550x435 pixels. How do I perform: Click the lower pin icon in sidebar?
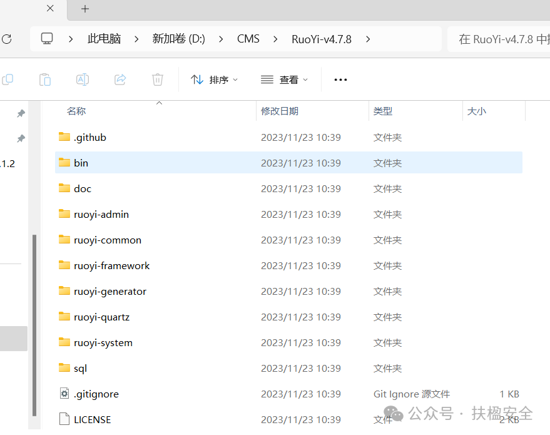tap(21, 138)
